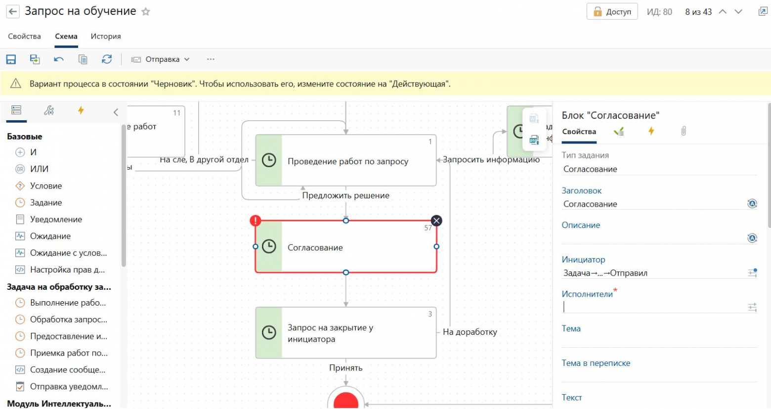This screenshot has width=771, height=409.
Task: Copy the selected block using copy icon
Action: coord(83,59)
